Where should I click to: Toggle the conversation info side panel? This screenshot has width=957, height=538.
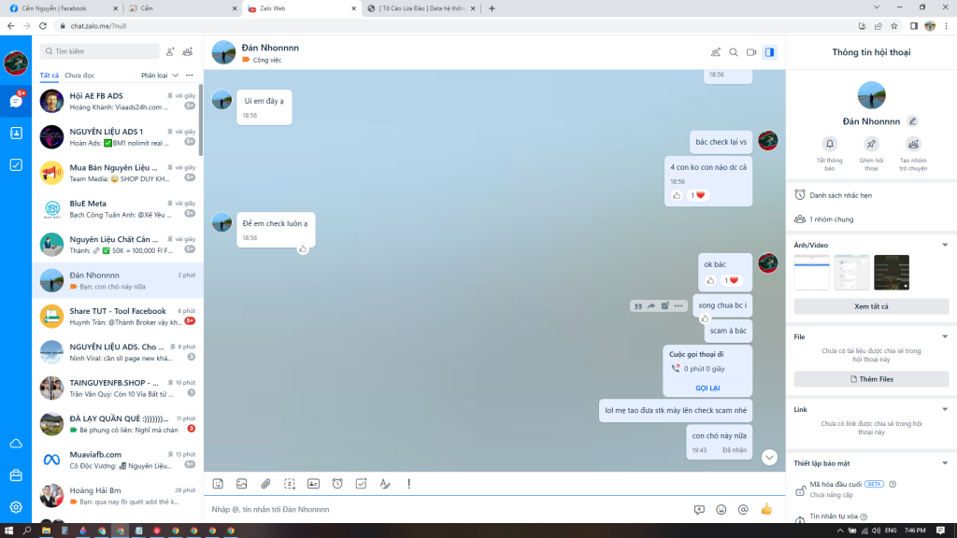point(769,52)
